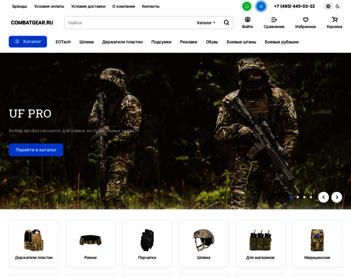This screenshot has width=351, height=277.
Task: Open Условия оплаты page
Action: 49,6
